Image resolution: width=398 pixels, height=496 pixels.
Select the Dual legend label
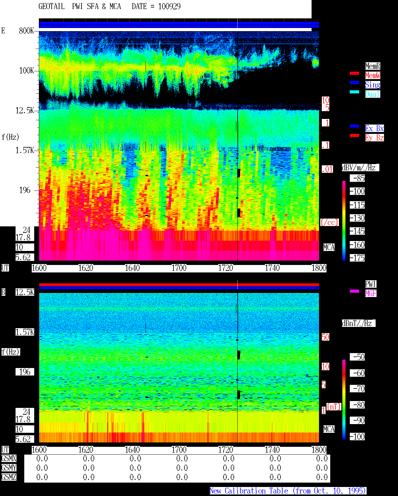pyautogui.click(x=373, y=94)
